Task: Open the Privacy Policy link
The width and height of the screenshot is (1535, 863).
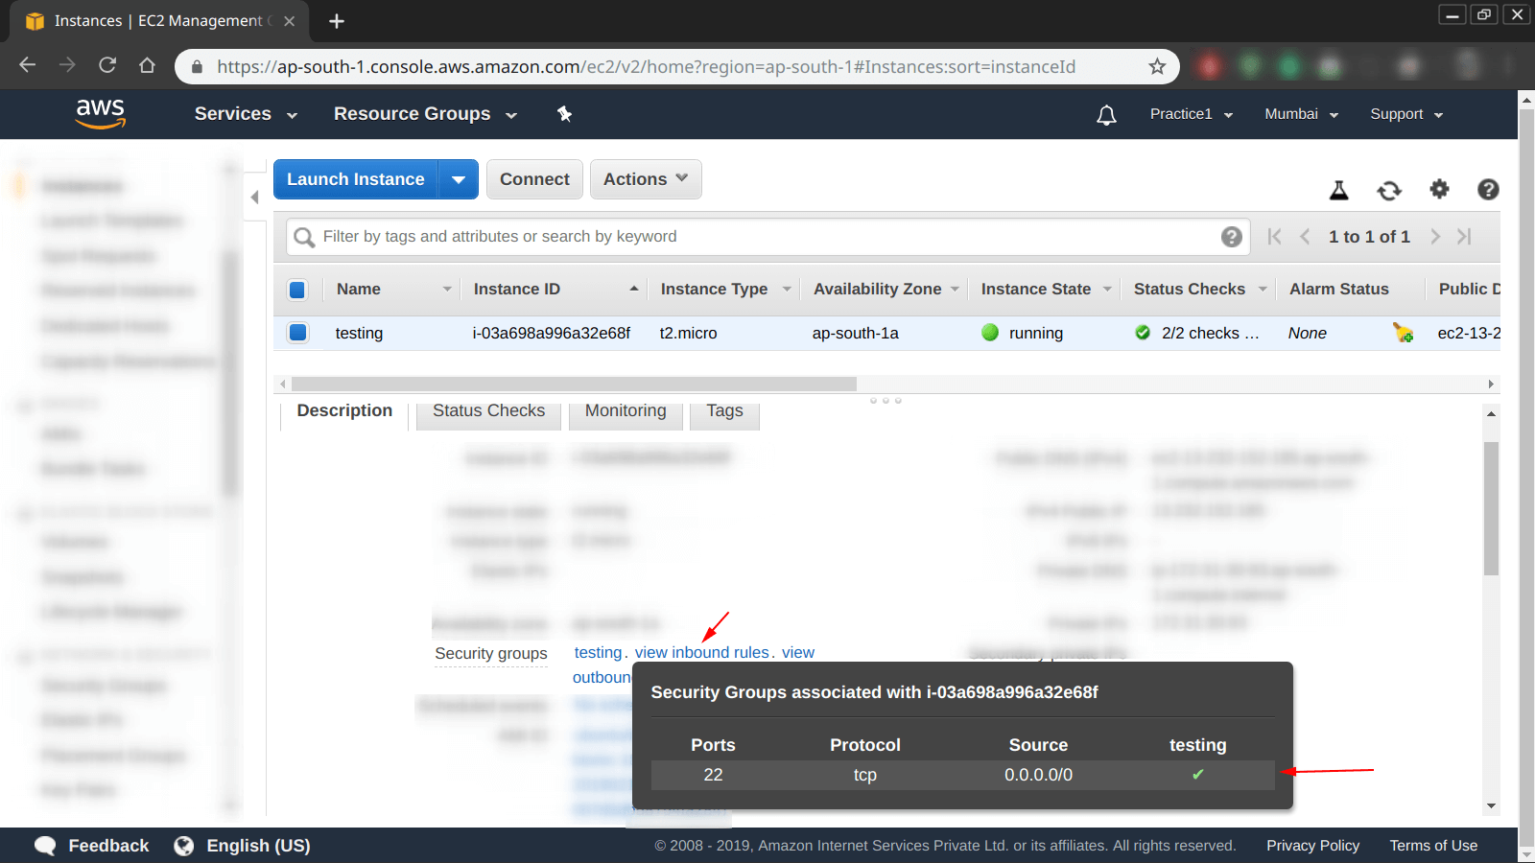Action: tap(1312, 846)
